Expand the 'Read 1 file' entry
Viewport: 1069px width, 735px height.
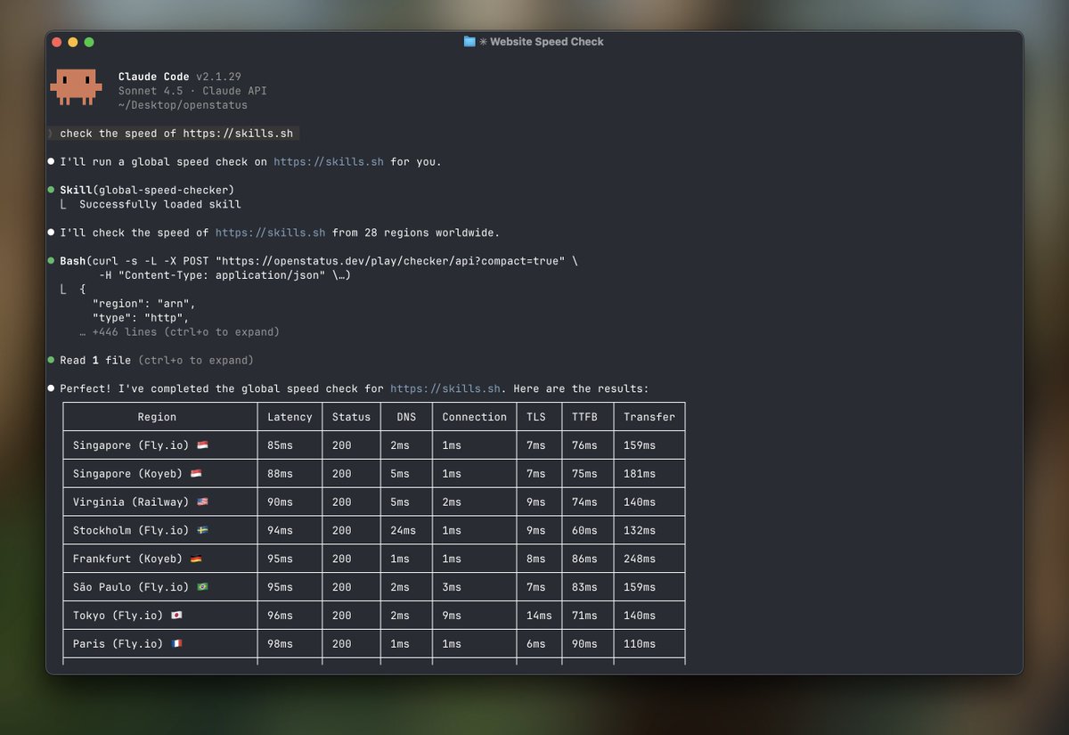(157, 360)
